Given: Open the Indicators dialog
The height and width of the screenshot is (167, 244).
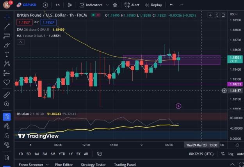Looking at the screenshot, I should [91, 5].
